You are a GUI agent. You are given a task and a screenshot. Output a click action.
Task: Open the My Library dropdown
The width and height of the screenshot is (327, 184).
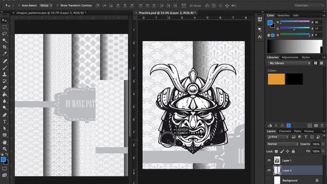point(289,63)
